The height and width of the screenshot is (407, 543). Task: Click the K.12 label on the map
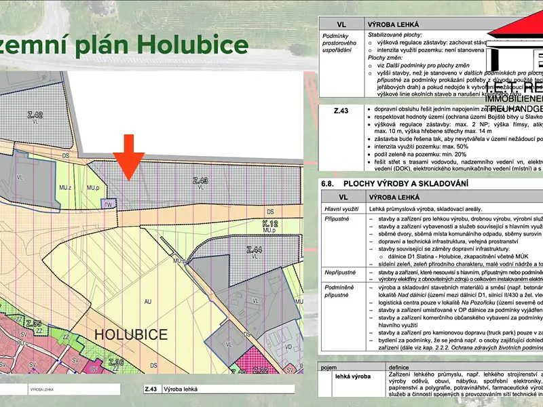pos(270,224)
